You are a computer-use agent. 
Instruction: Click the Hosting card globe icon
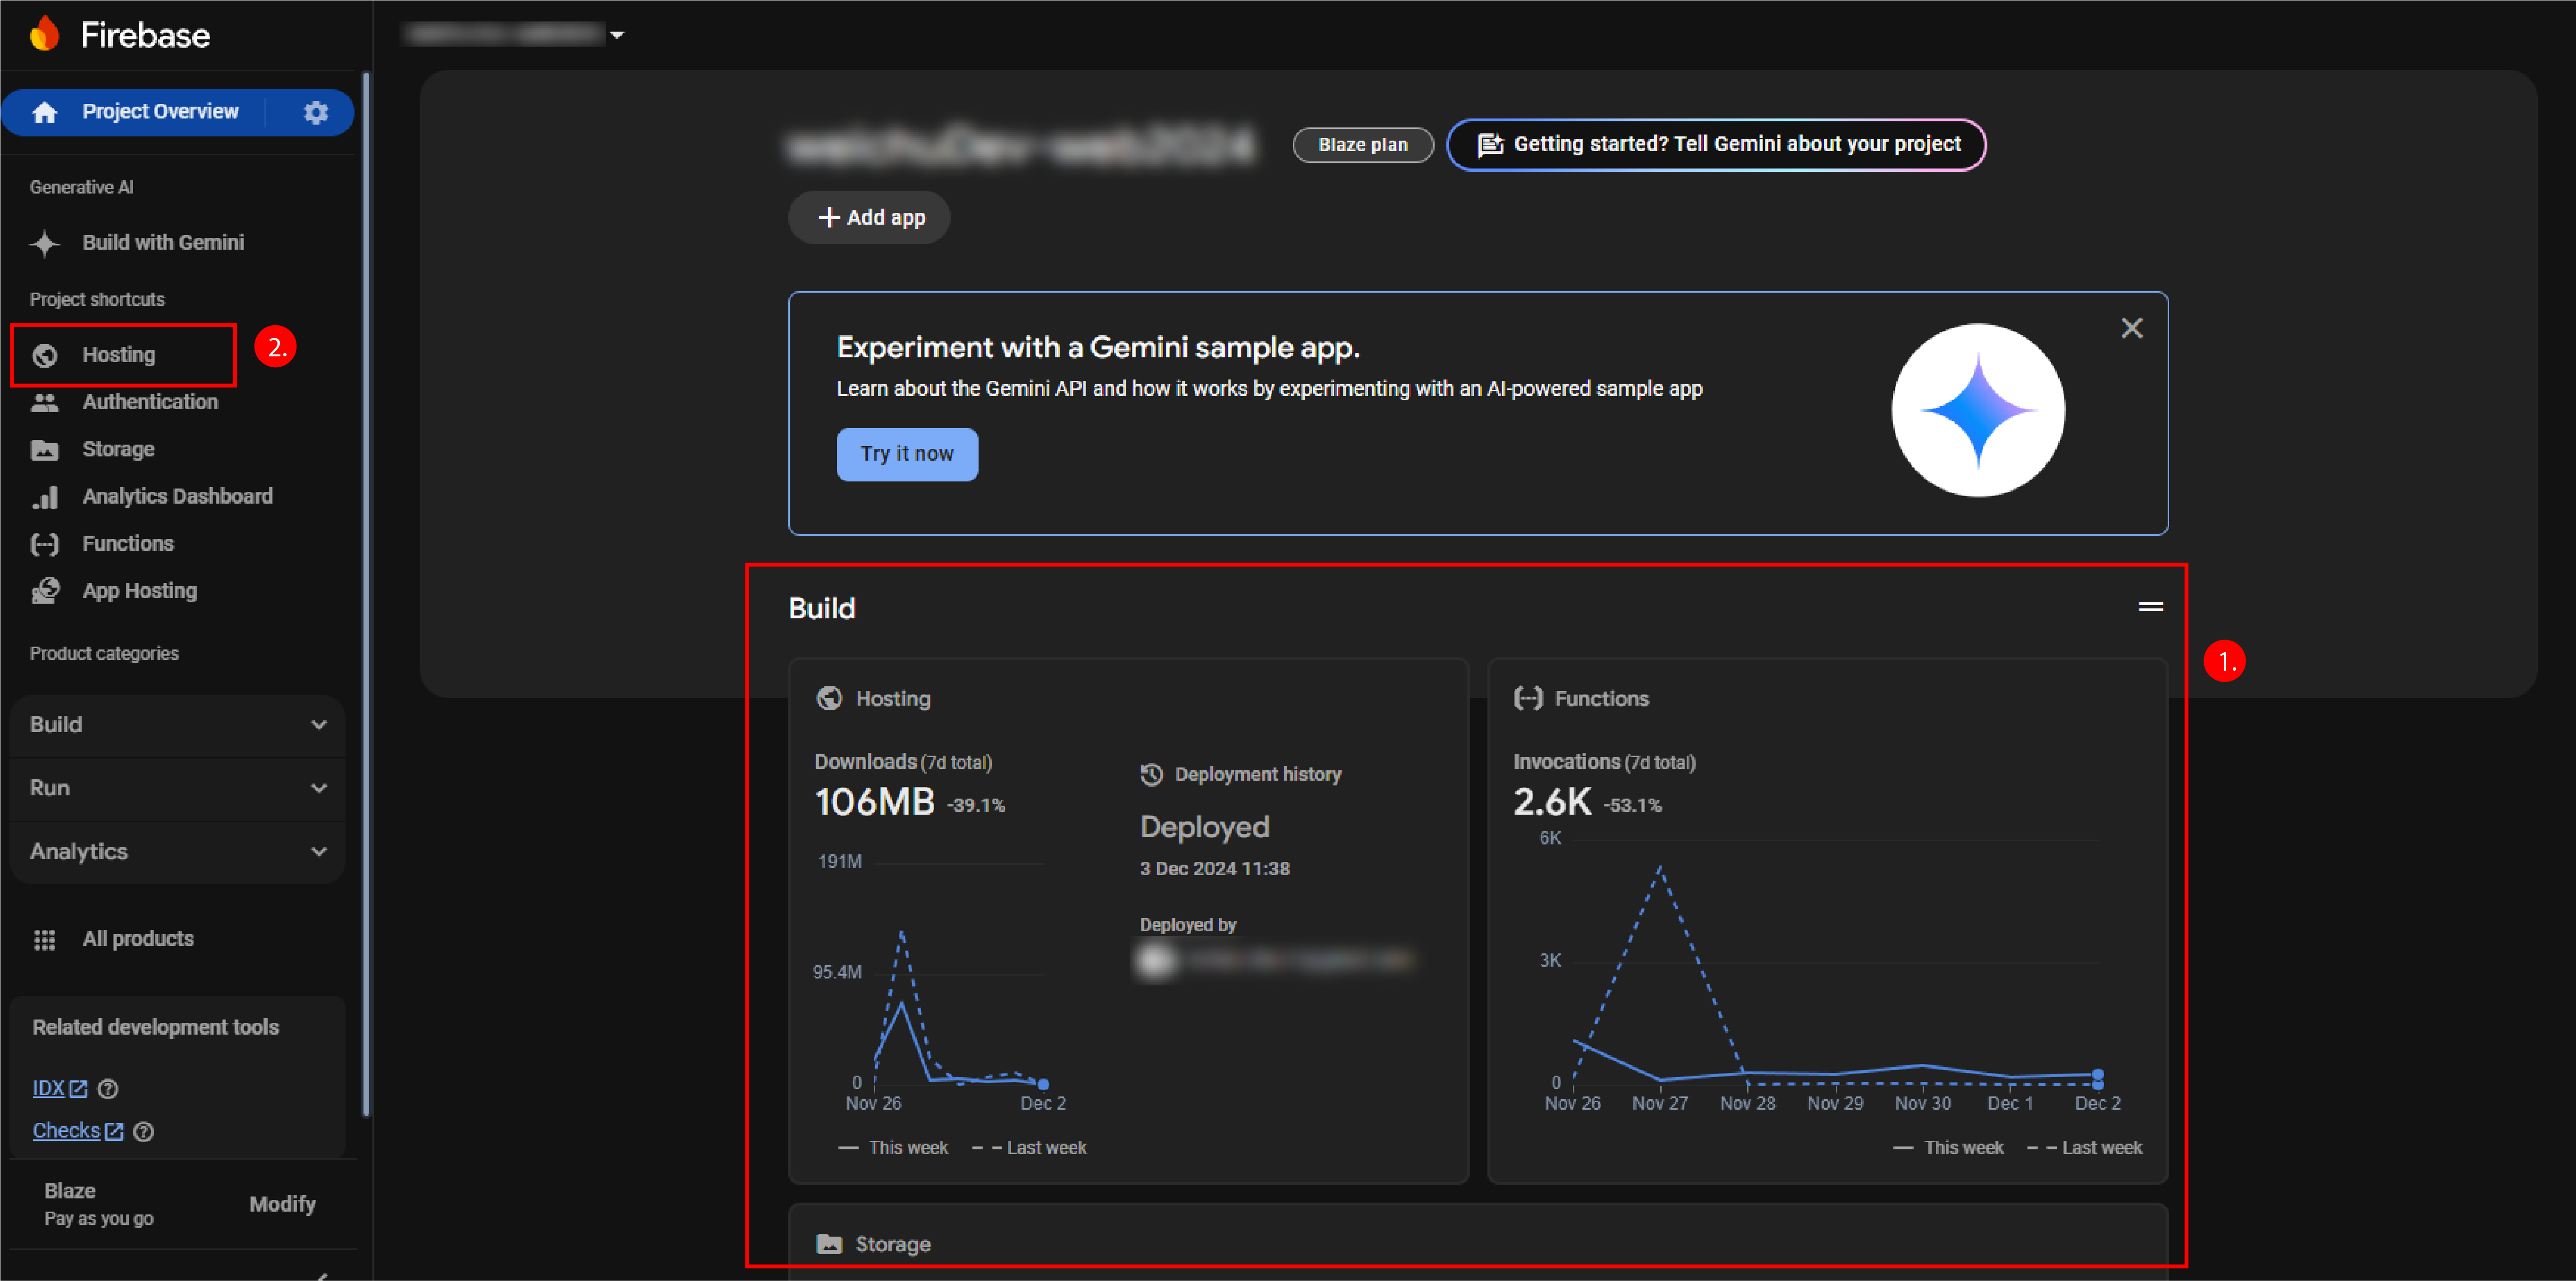(829, 698)
